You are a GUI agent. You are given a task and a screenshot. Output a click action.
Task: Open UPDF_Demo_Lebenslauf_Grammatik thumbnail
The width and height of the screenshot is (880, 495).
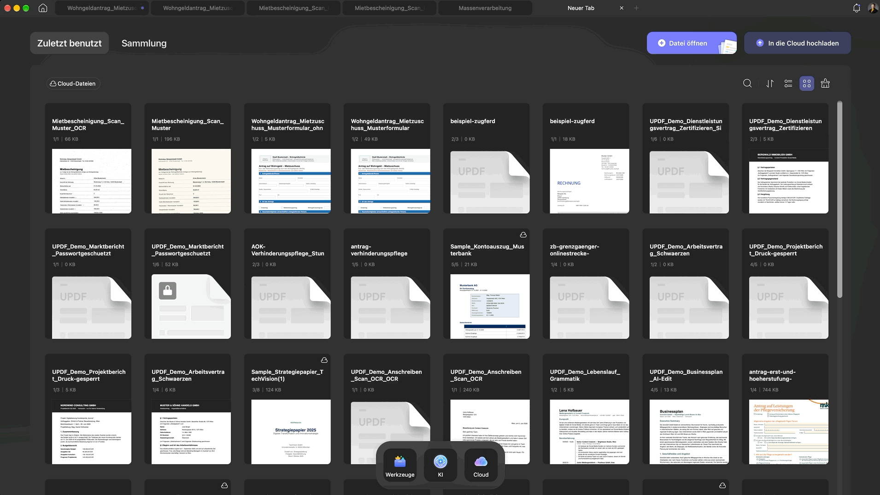pyautogui.click(x=589, y=432)
